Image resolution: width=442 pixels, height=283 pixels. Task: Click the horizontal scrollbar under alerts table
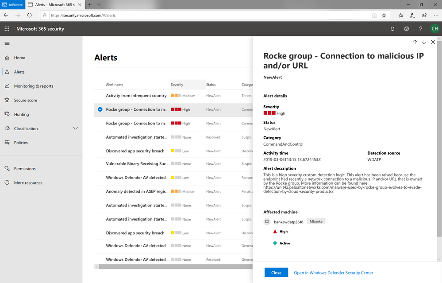coord(175,266)
